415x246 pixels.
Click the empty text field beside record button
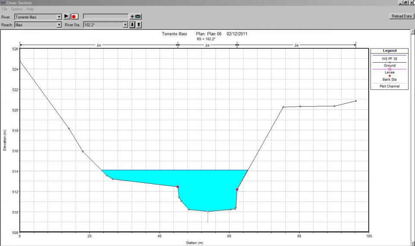coord(105,16)
